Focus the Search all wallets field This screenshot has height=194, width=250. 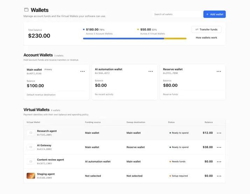point(178,14)
